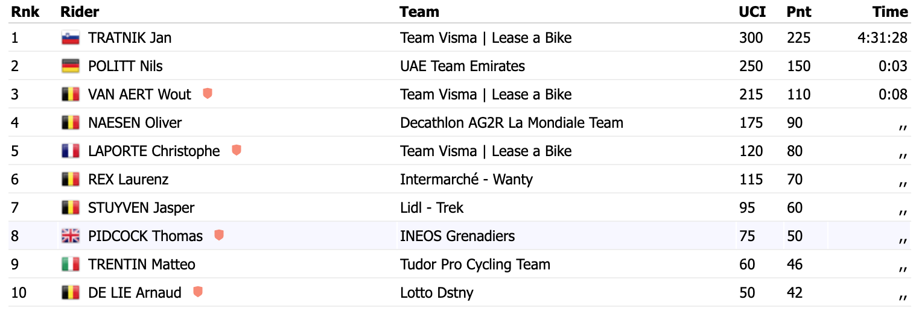Open the UAE Team Emirates team page

pyautogui.click(x=462, y=66)
